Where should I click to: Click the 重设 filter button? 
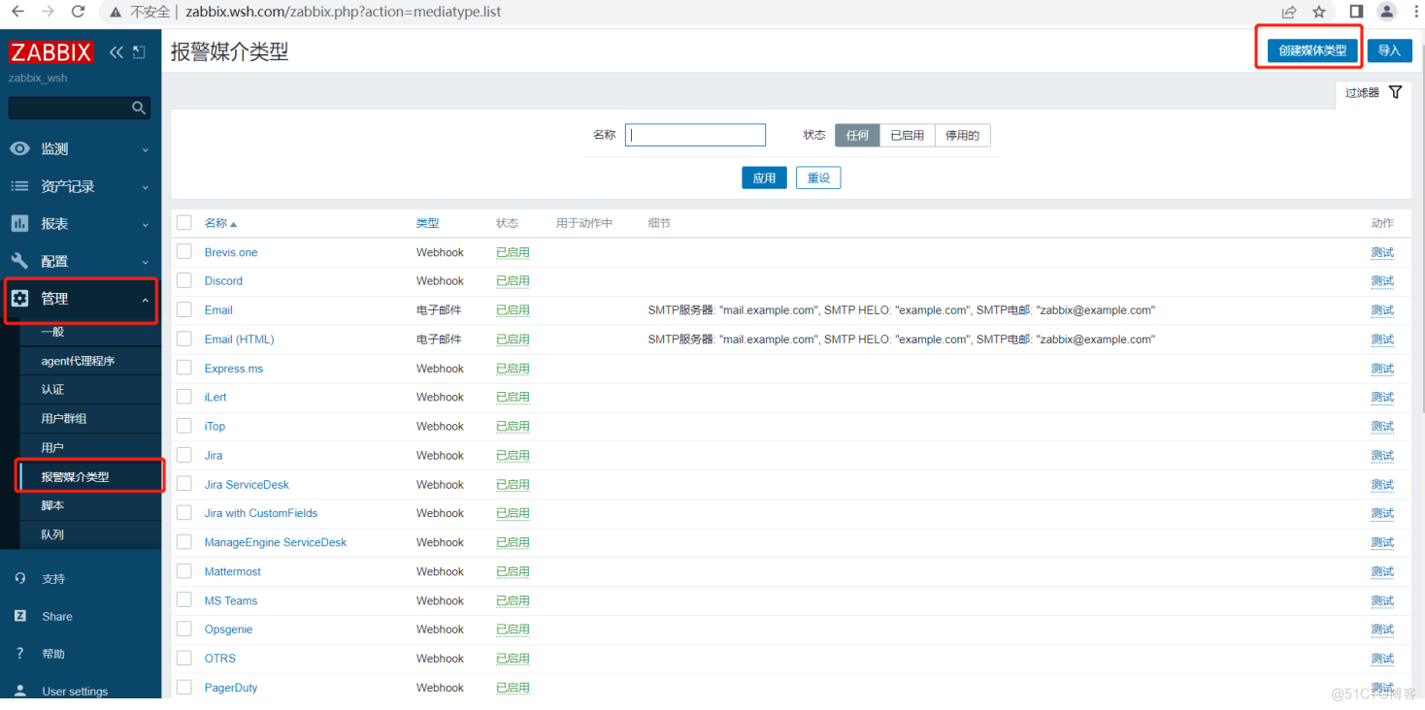[818, 177]
